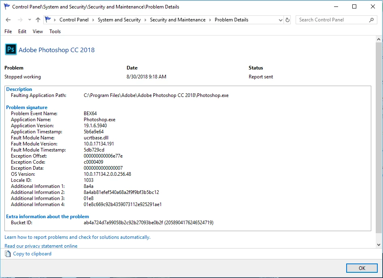Expand chevron after Security and Maintenance
The height and width of the screenshot is (278, 383).
(x=210, y=20)
